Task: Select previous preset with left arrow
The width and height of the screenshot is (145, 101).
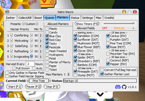Action: coord(23,24)
